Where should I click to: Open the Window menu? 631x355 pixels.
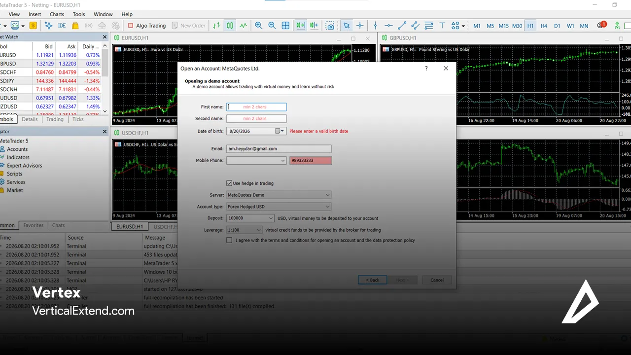pos(103,14)
